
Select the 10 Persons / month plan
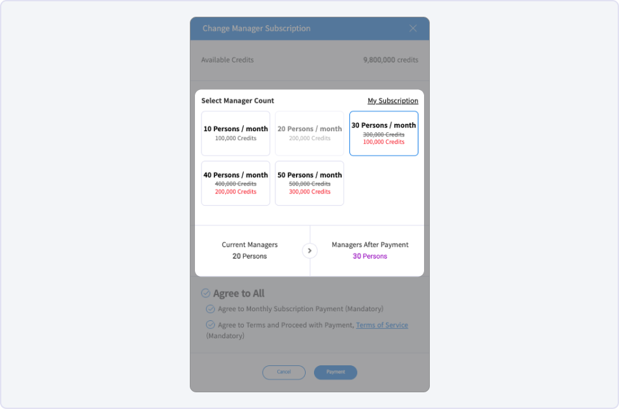point(236,133)
